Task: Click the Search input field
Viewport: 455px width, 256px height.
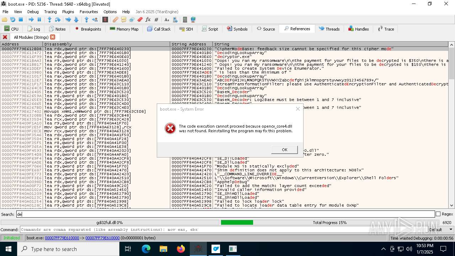Action: pyautogui.click(x=225, y=214)
